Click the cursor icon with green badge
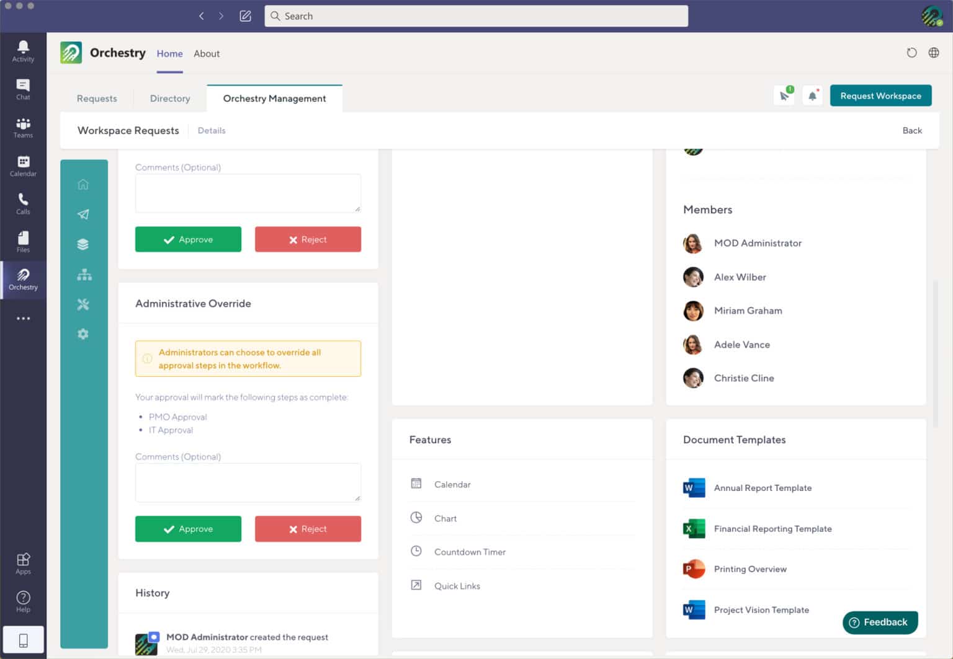Screen dimensions: 953x659 pyautogui.click(x=784, y=96)
